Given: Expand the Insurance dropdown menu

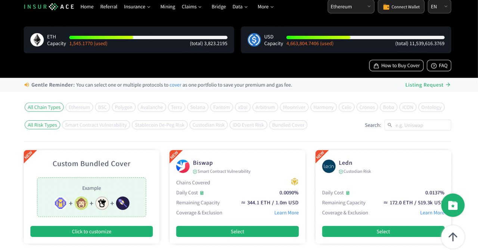Looking at the screenshot, I should 137,7.
